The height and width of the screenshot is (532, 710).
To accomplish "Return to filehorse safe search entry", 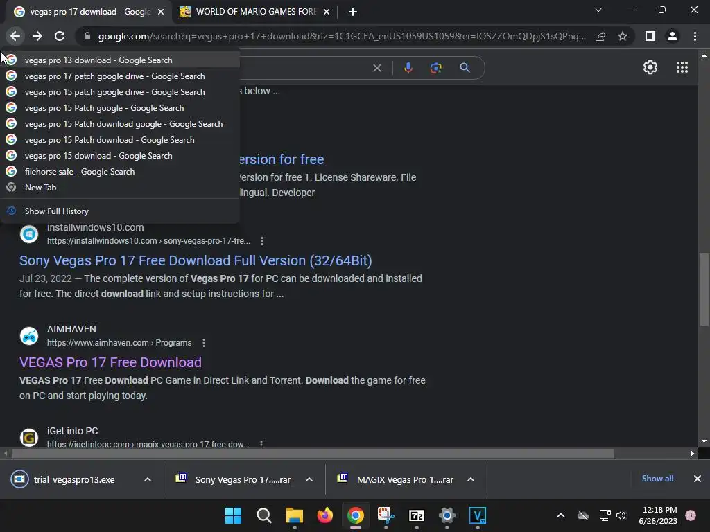I will click(121, 172).
